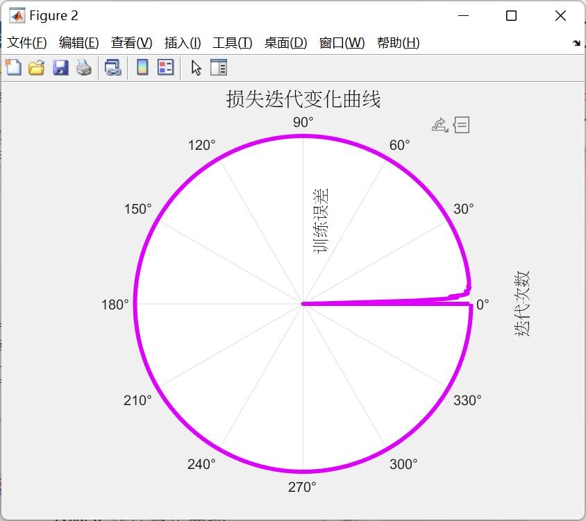Expand the 工具(T) menu
Screen dimensions: 586x521
tap(233, 43)
